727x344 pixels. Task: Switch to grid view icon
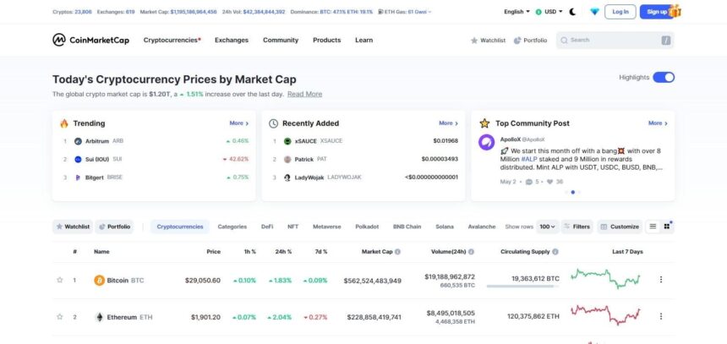pyautogui.click(x=667, y=227)
